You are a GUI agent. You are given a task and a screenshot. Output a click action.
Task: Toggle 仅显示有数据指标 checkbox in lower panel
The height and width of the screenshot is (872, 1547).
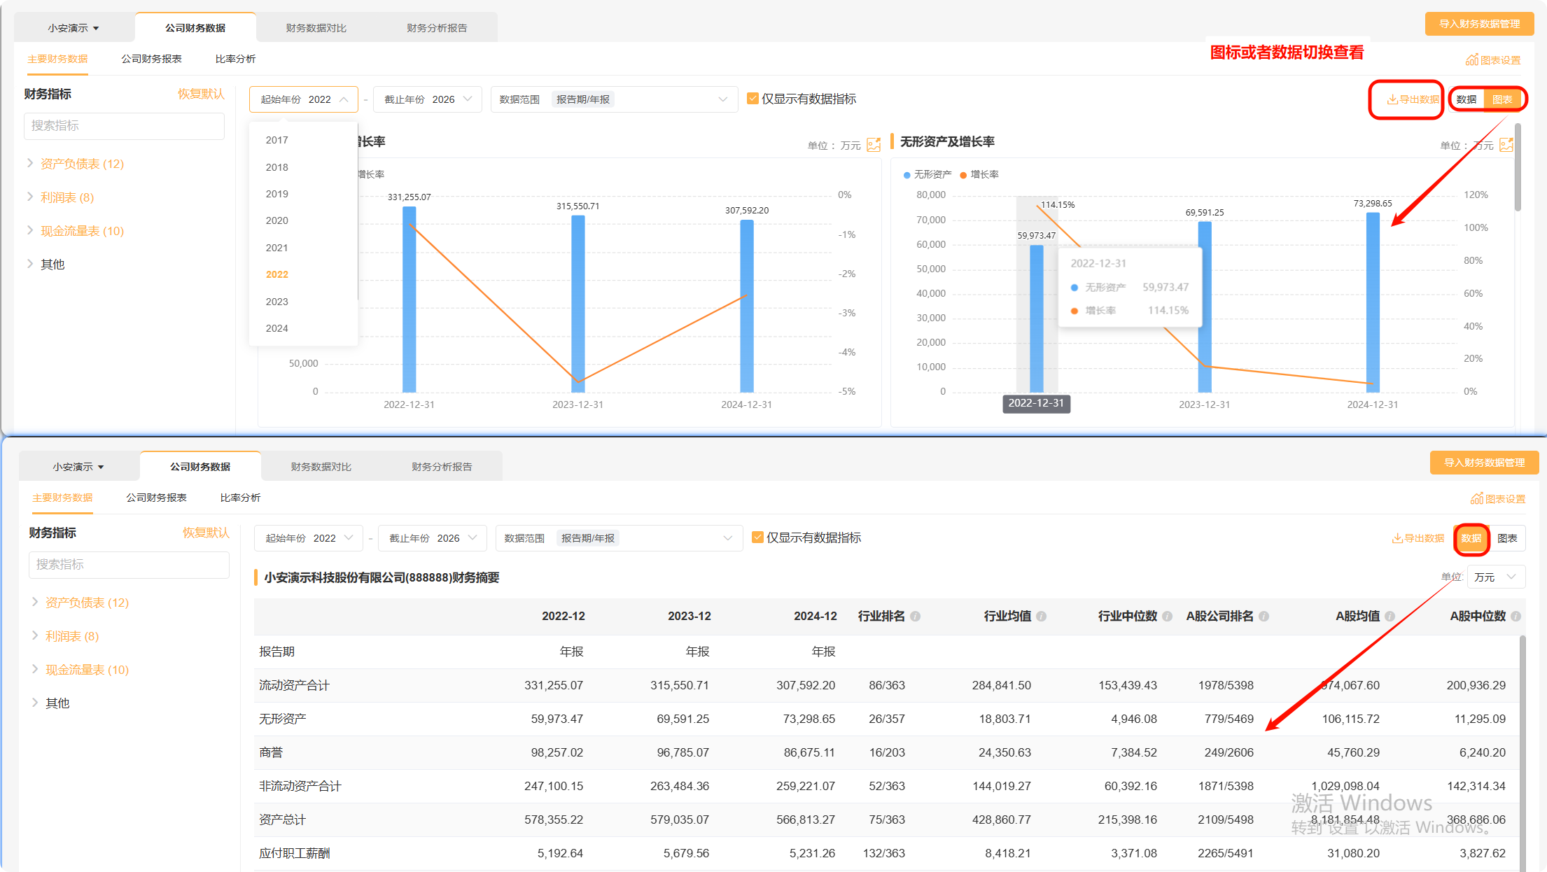click(x=757, y=537)
